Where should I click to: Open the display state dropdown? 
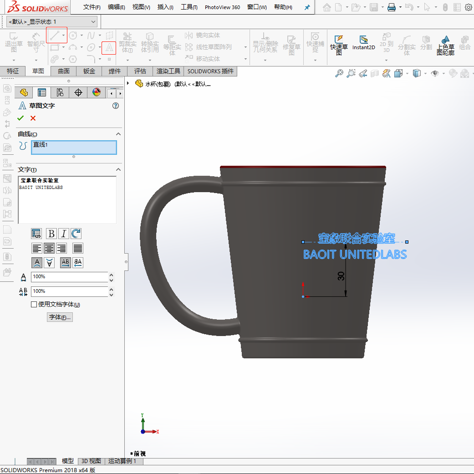point(52,21)
